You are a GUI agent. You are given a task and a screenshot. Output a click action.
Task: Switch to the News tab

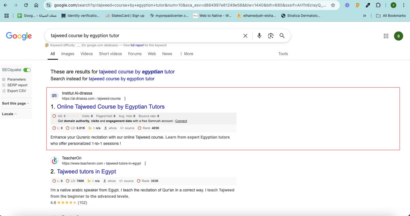pos(167,54)
